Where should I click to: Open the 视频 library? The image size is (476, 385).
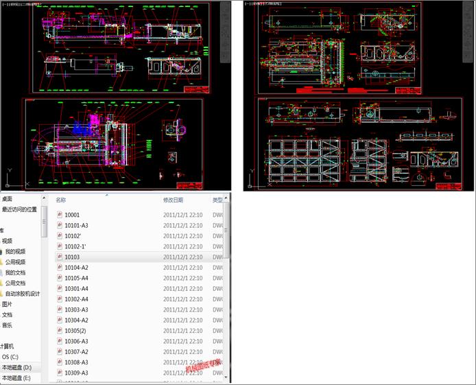pyautogui.click(x=7, y=241)
